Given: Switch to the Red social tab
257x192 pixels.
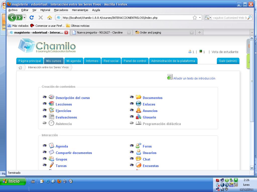Looking at the screenshot, I should pyautogui.click(x=111, y=61).
